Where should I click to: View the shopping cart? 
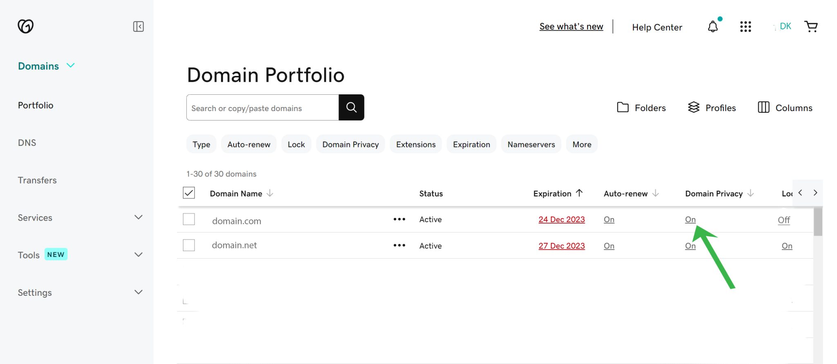811,27
